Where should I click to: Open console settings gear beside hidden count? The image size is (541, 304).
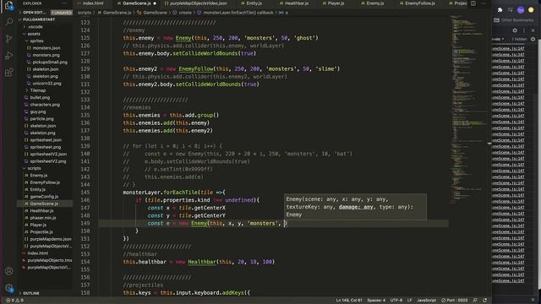[533, 39]
